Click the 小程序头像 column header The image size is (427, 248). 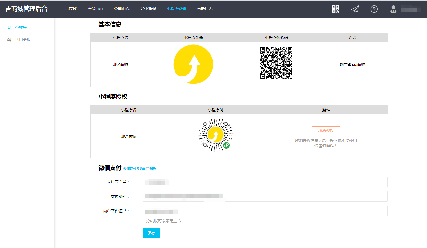tap(193, 38)
